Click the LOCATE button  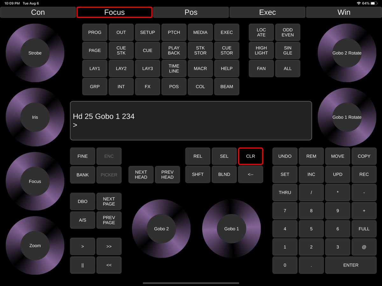coord(261,32)
